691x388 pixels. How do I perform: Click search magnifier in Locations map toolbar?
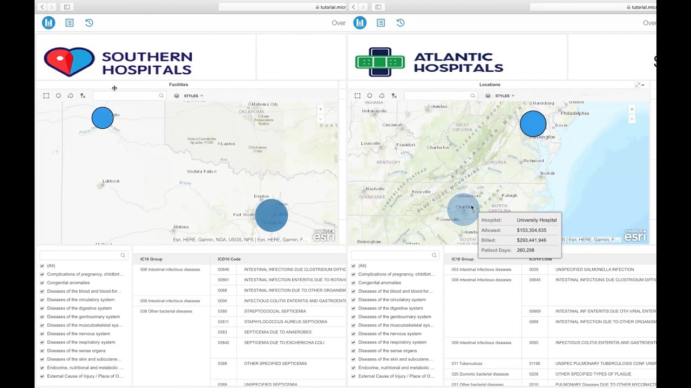point(473,95)
